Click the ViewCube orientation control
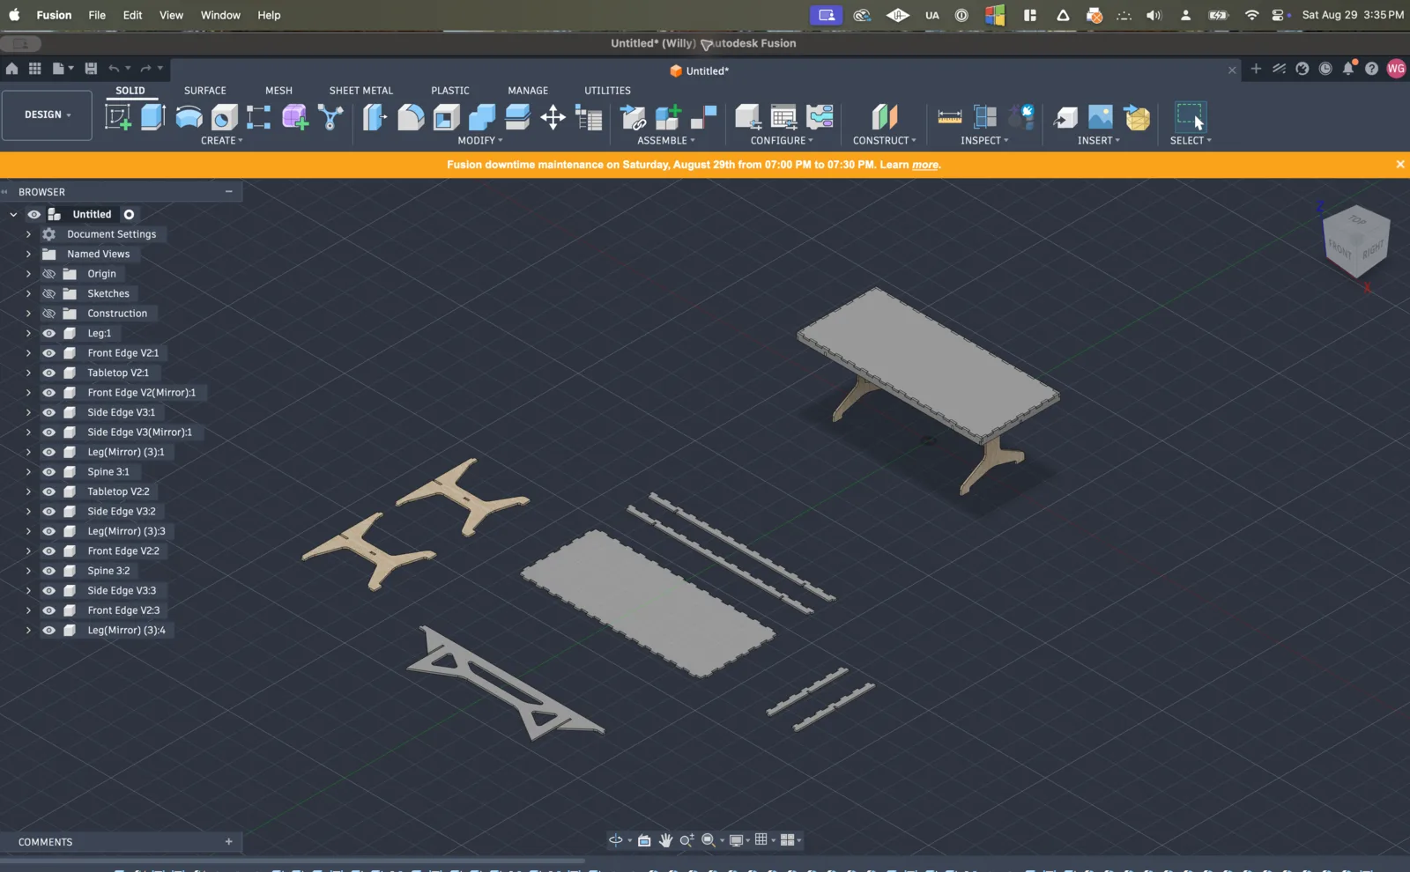The height and width of the screenshot is (872, 1410). (x=1355, y=241)
